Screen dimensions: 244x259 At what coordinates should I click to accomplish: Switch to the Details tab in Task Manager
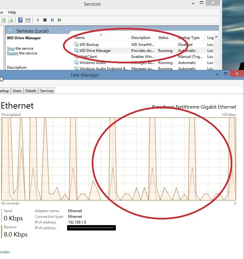pos(31,91)
